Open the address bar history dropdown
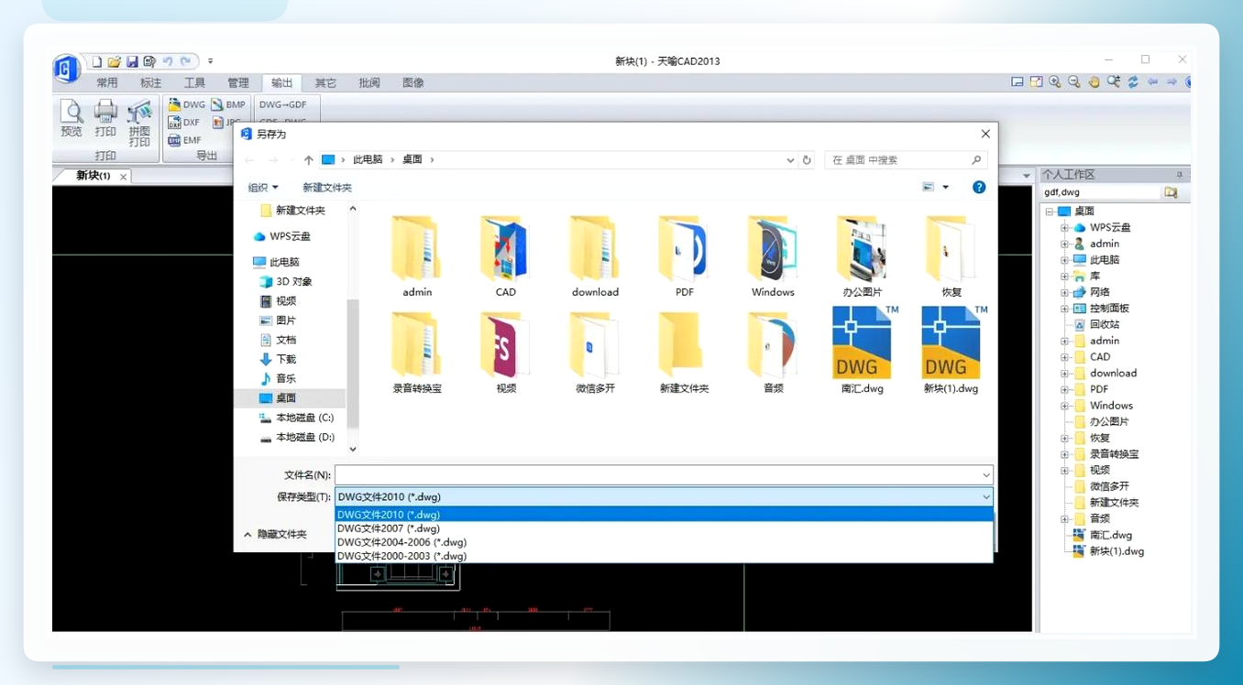1243x685 pixels. 790,160
